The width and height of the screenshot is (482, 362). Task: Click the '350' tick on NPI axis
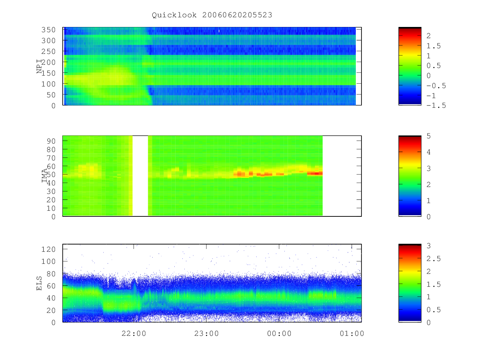tap(49, 30)
